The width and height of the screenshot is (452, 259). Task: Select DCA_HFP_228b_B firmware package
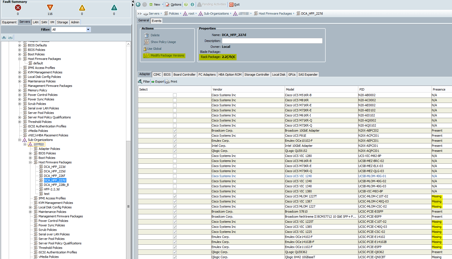(56, 185)
